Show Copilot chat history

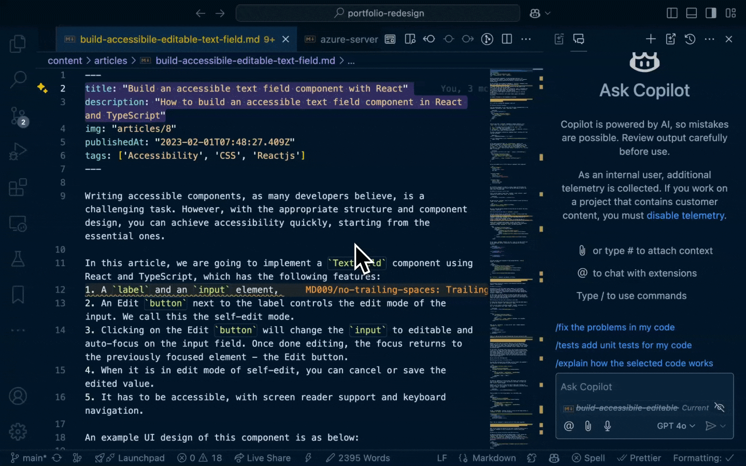[x=690, y=39]
